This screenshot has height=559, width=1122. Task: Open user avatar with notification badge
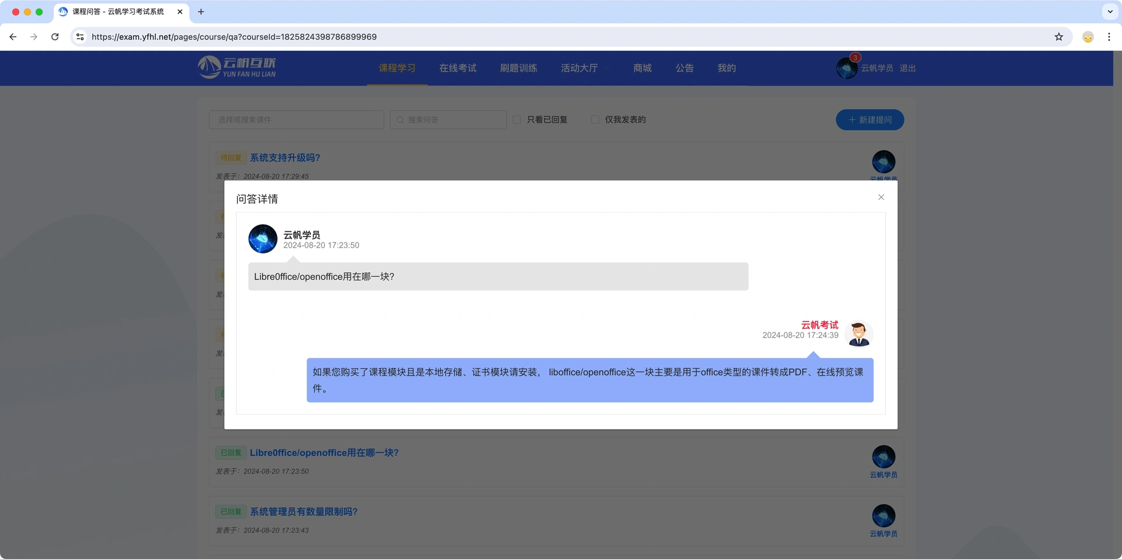(x=847, y=68)
